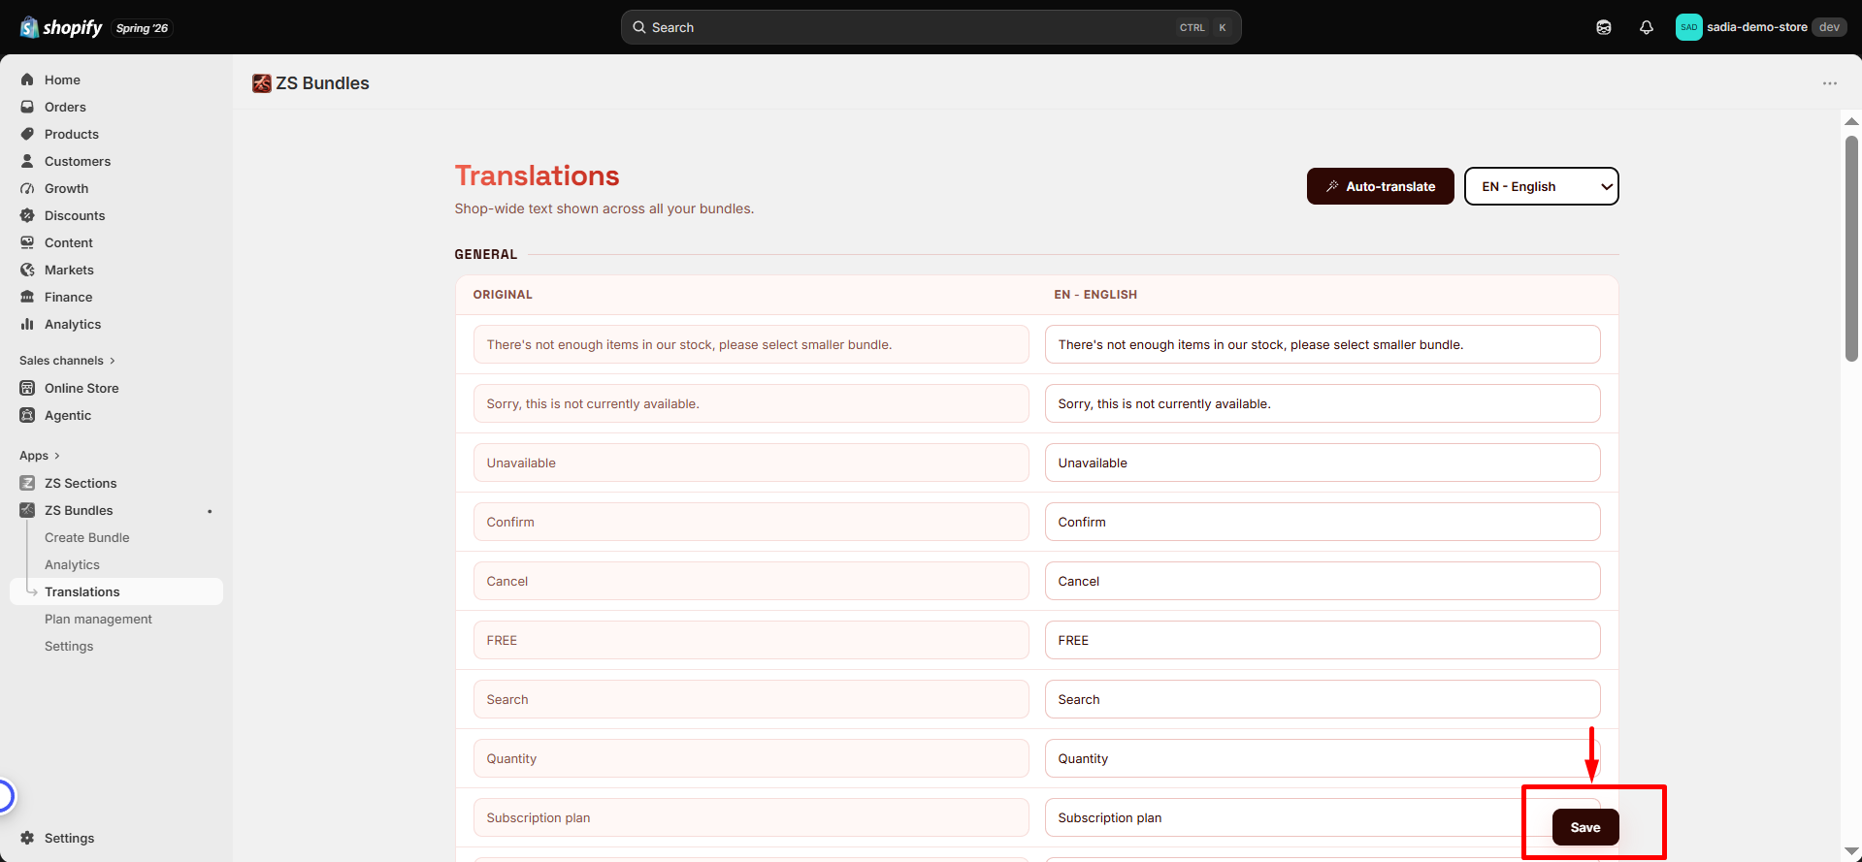Expand the Sales channels section
The height and width of the screenshot is (862, 1862).
coord(67,361)
